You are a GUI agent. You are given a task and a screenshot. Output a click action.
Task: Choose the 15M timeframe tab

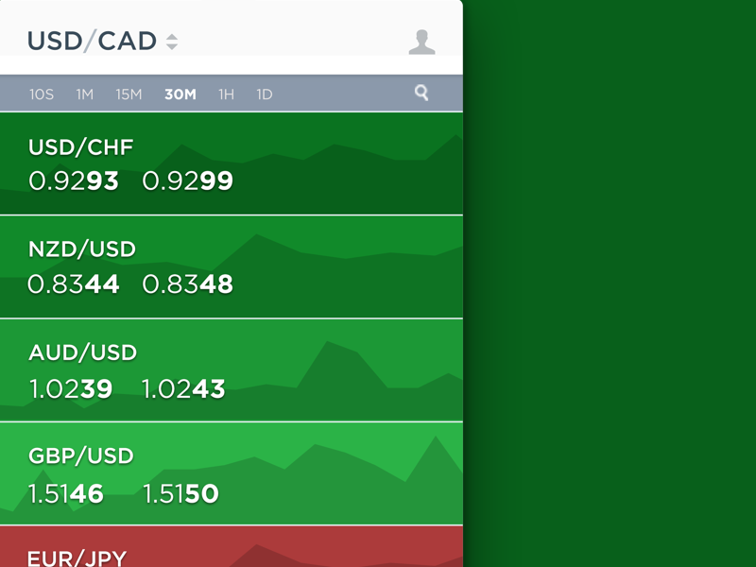coord(129,94)
